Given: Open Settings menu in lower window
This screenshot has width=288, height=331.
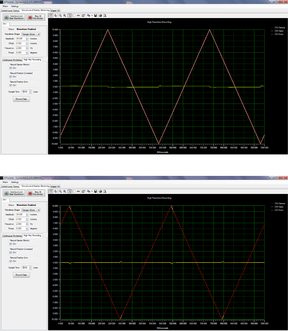Looking at the screenshot, I should [x=15, y=182].
